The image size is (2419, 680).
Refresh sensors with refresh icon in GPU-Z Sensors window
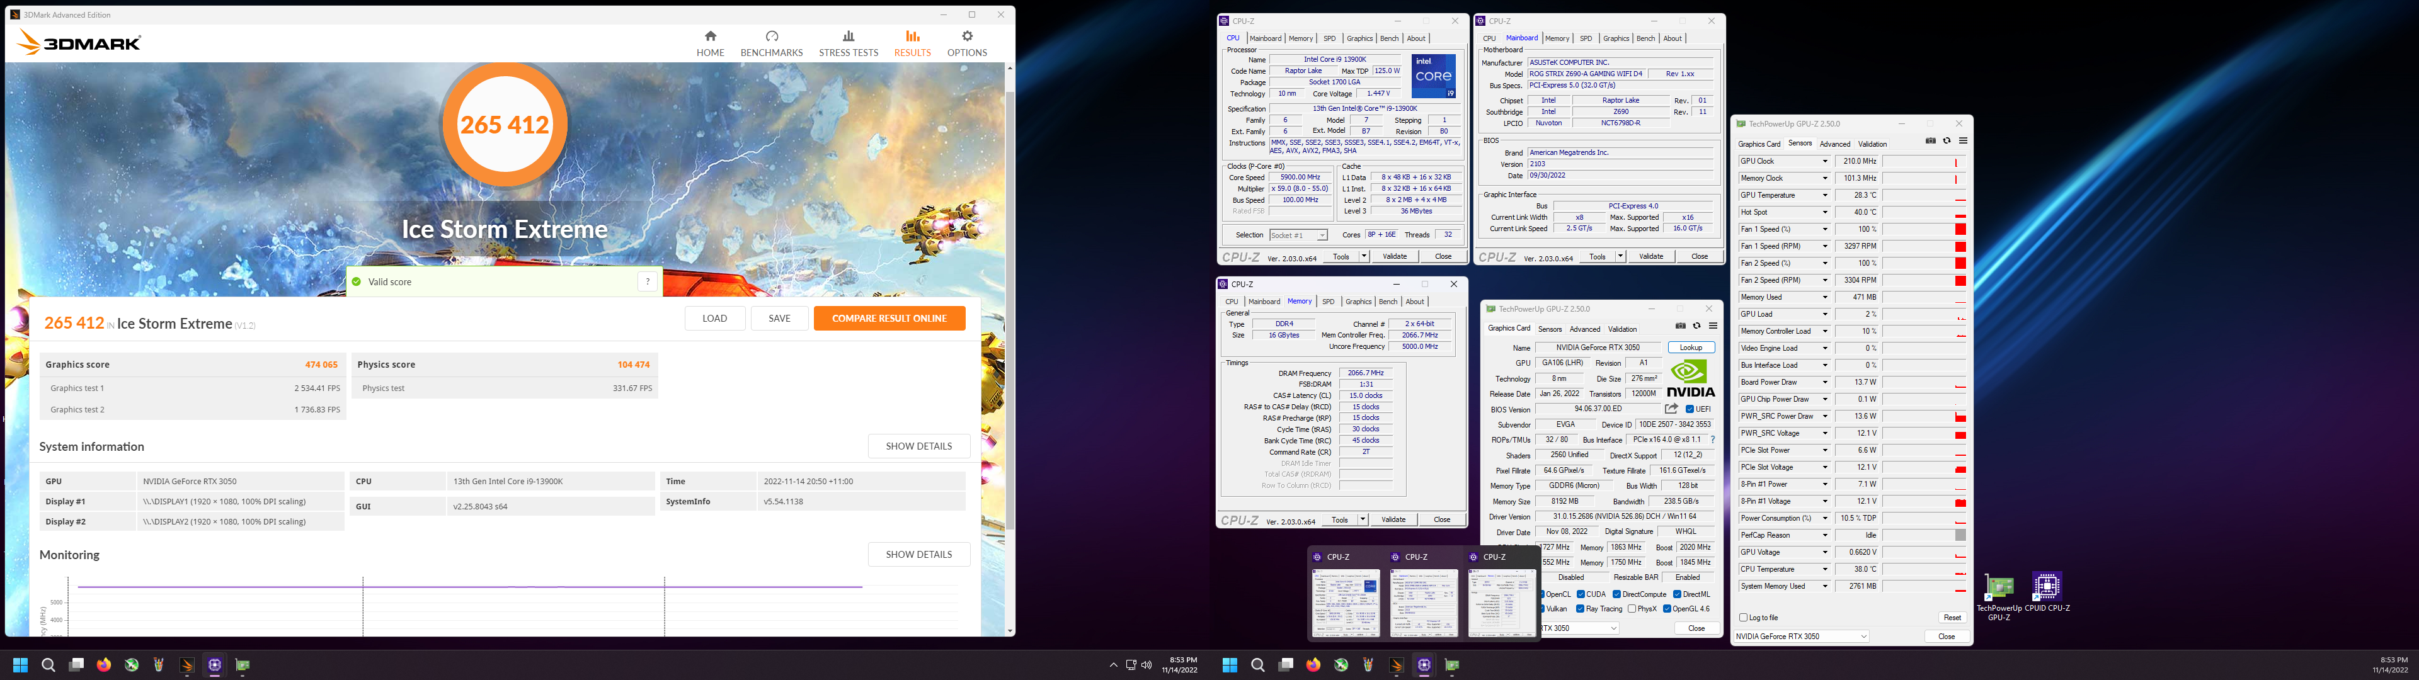(x=1947, y=141)
